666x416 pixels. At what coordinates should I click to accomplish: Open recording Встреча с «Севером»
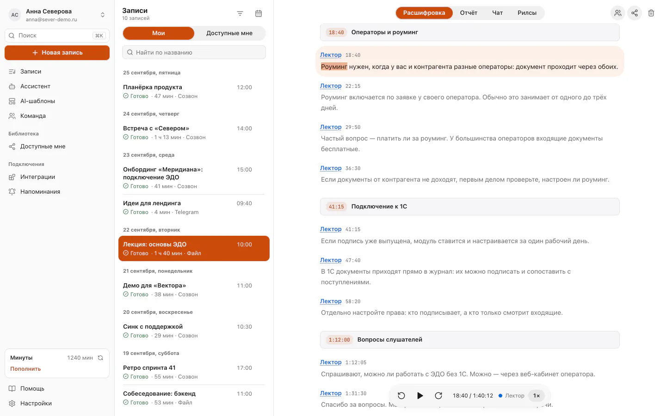tap(194, 133)
